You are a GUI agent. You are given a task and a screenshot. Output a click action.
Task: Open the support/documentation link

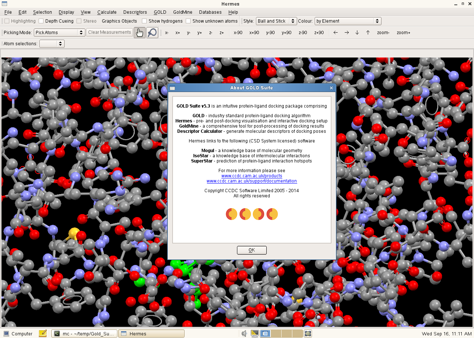click(251, 181)
